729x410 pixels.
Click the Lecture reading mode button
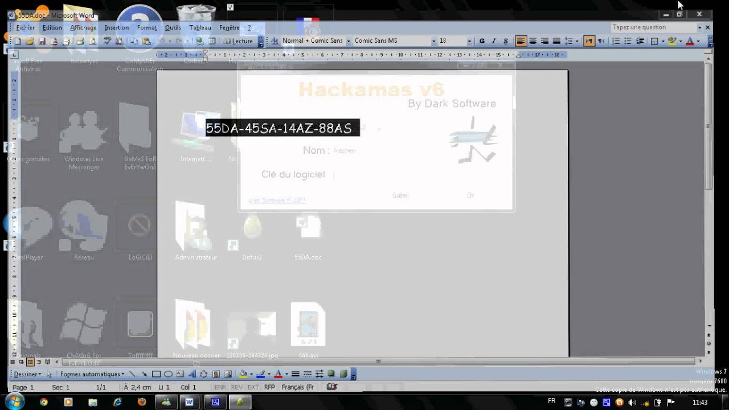[x=238, y=41]
